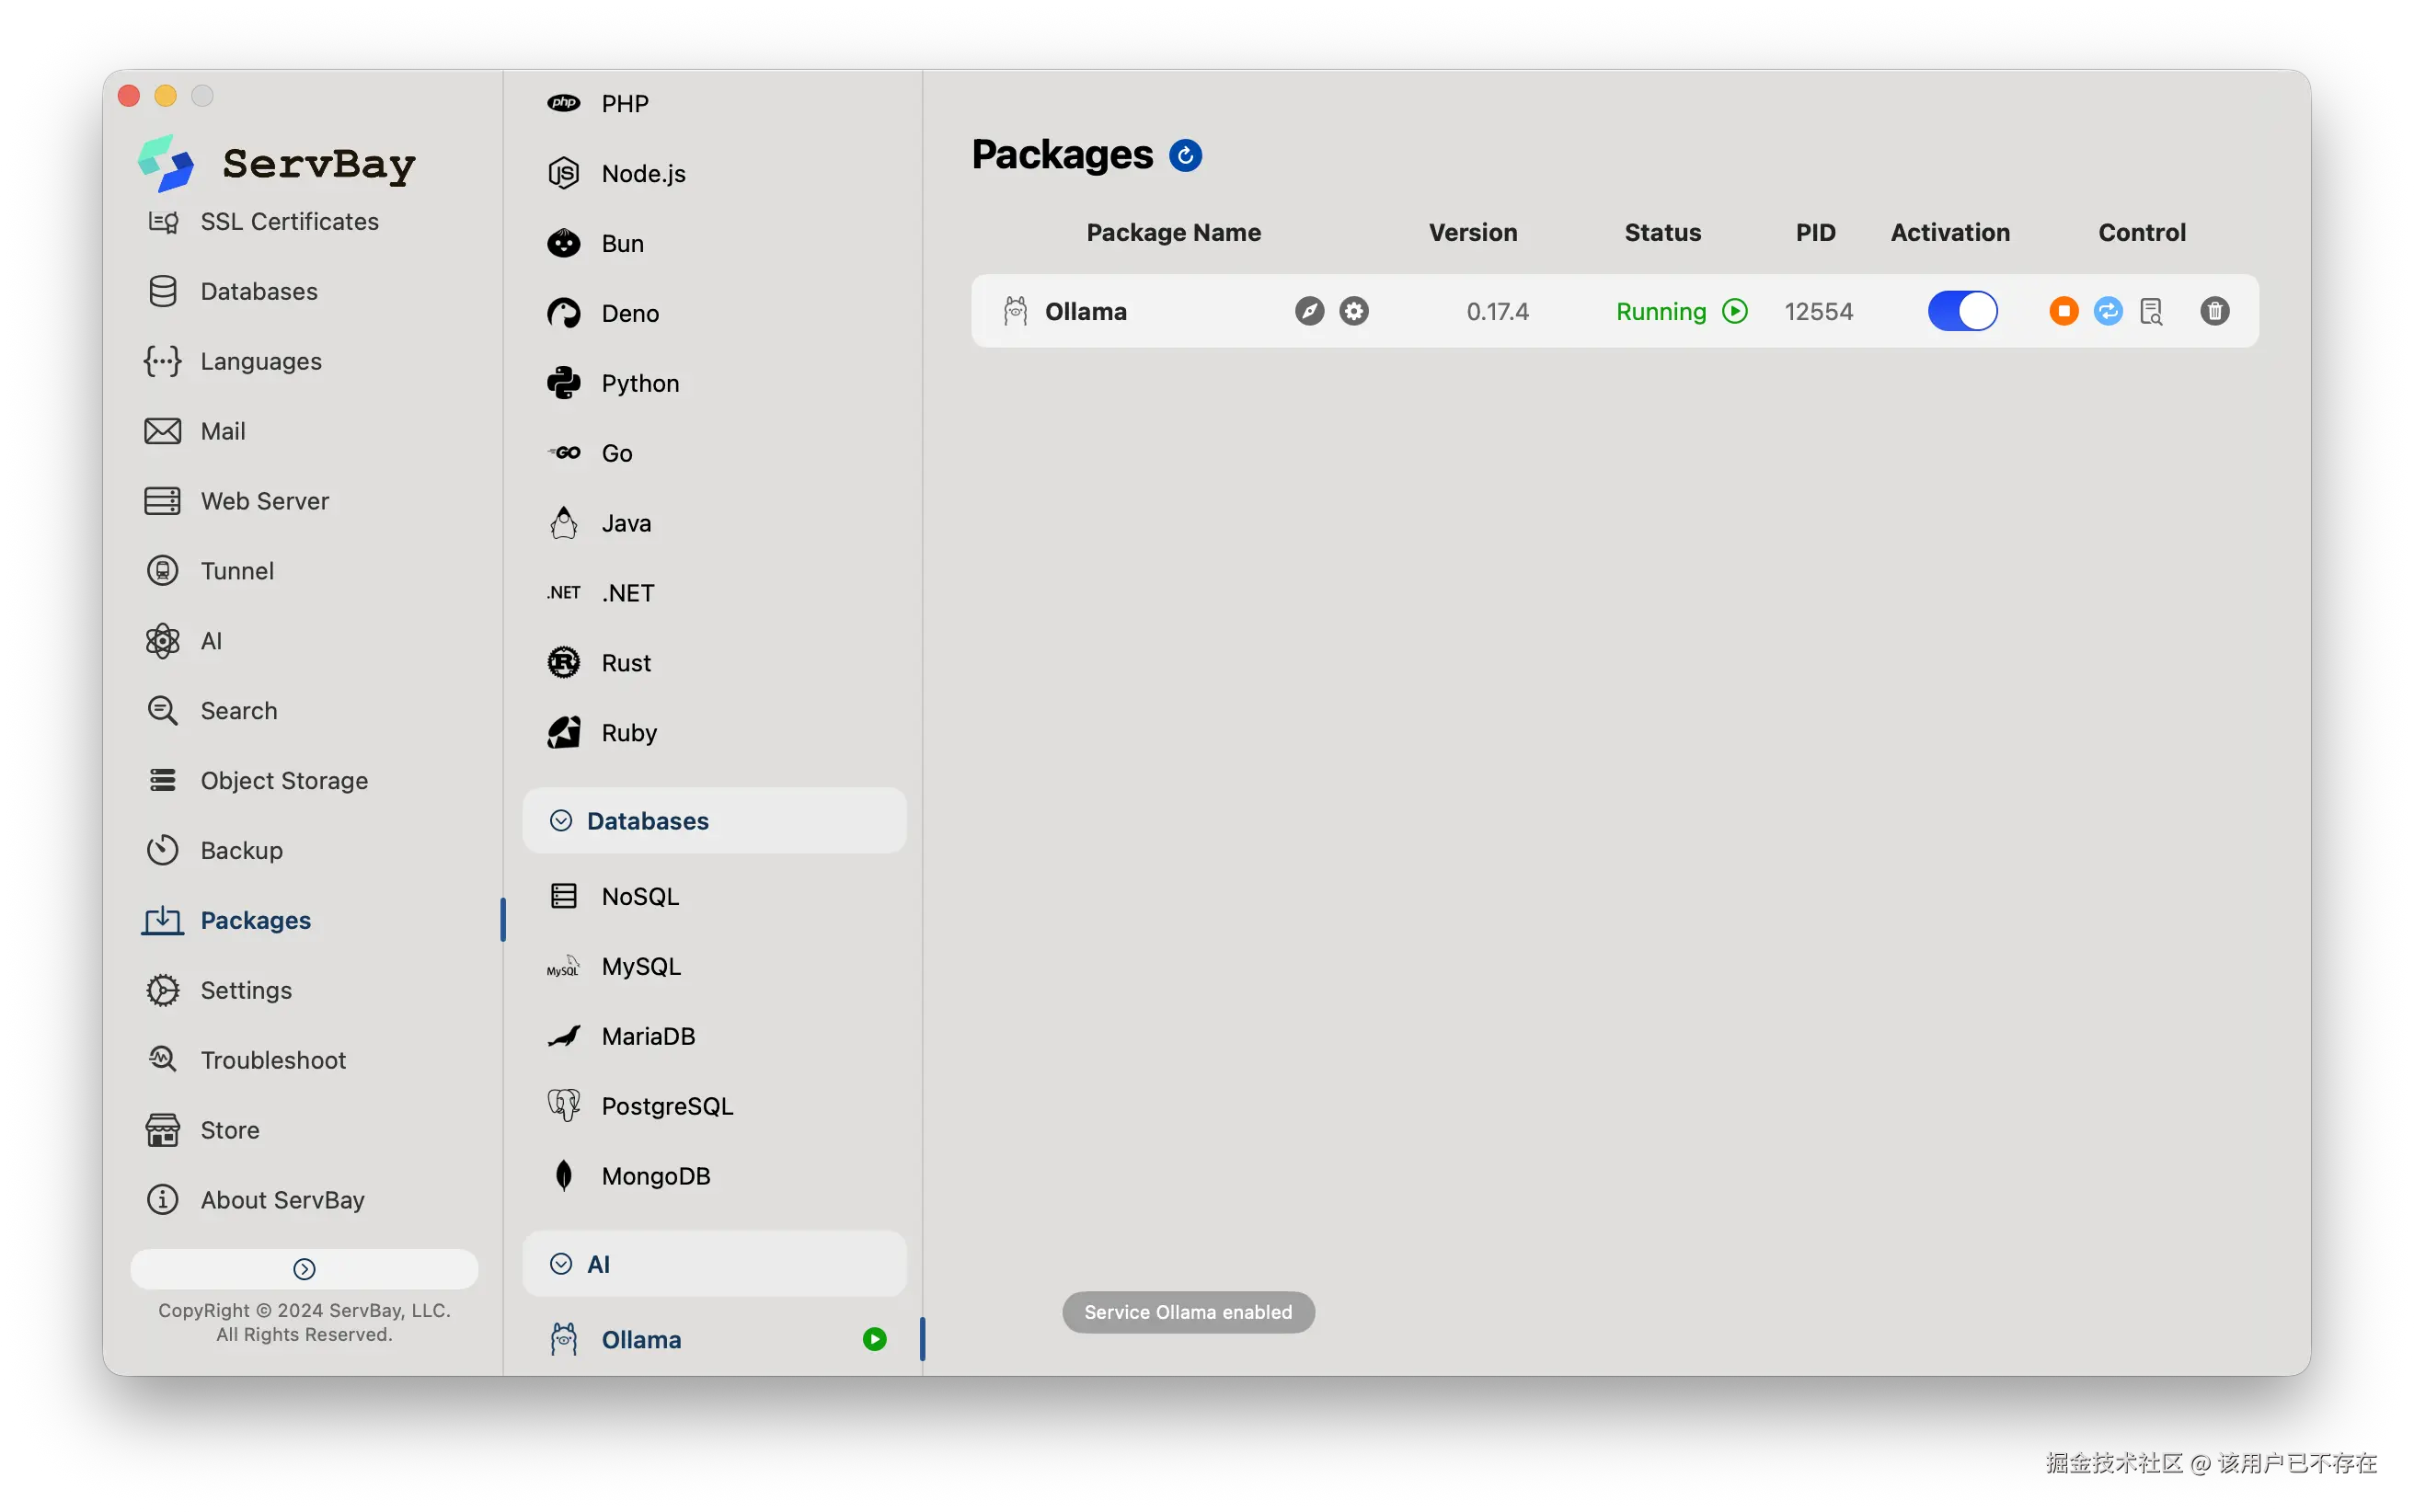Delete Ollama package with trash icon
This screenshot has width=2414, height=1512.
pos(2214,311)
